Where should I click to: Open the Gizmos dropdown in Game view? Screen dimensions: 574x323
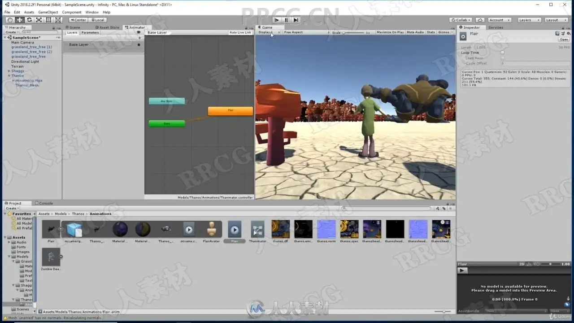[x=445, y=32]
